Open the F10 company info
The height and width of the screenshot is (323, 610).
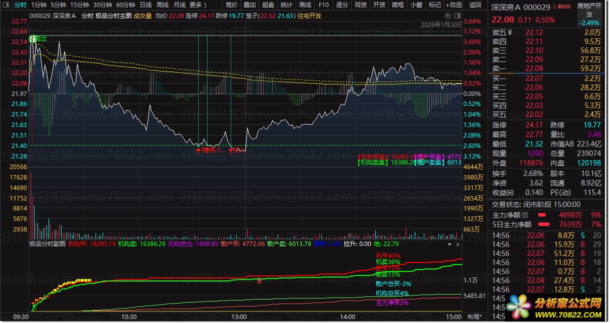324,4
